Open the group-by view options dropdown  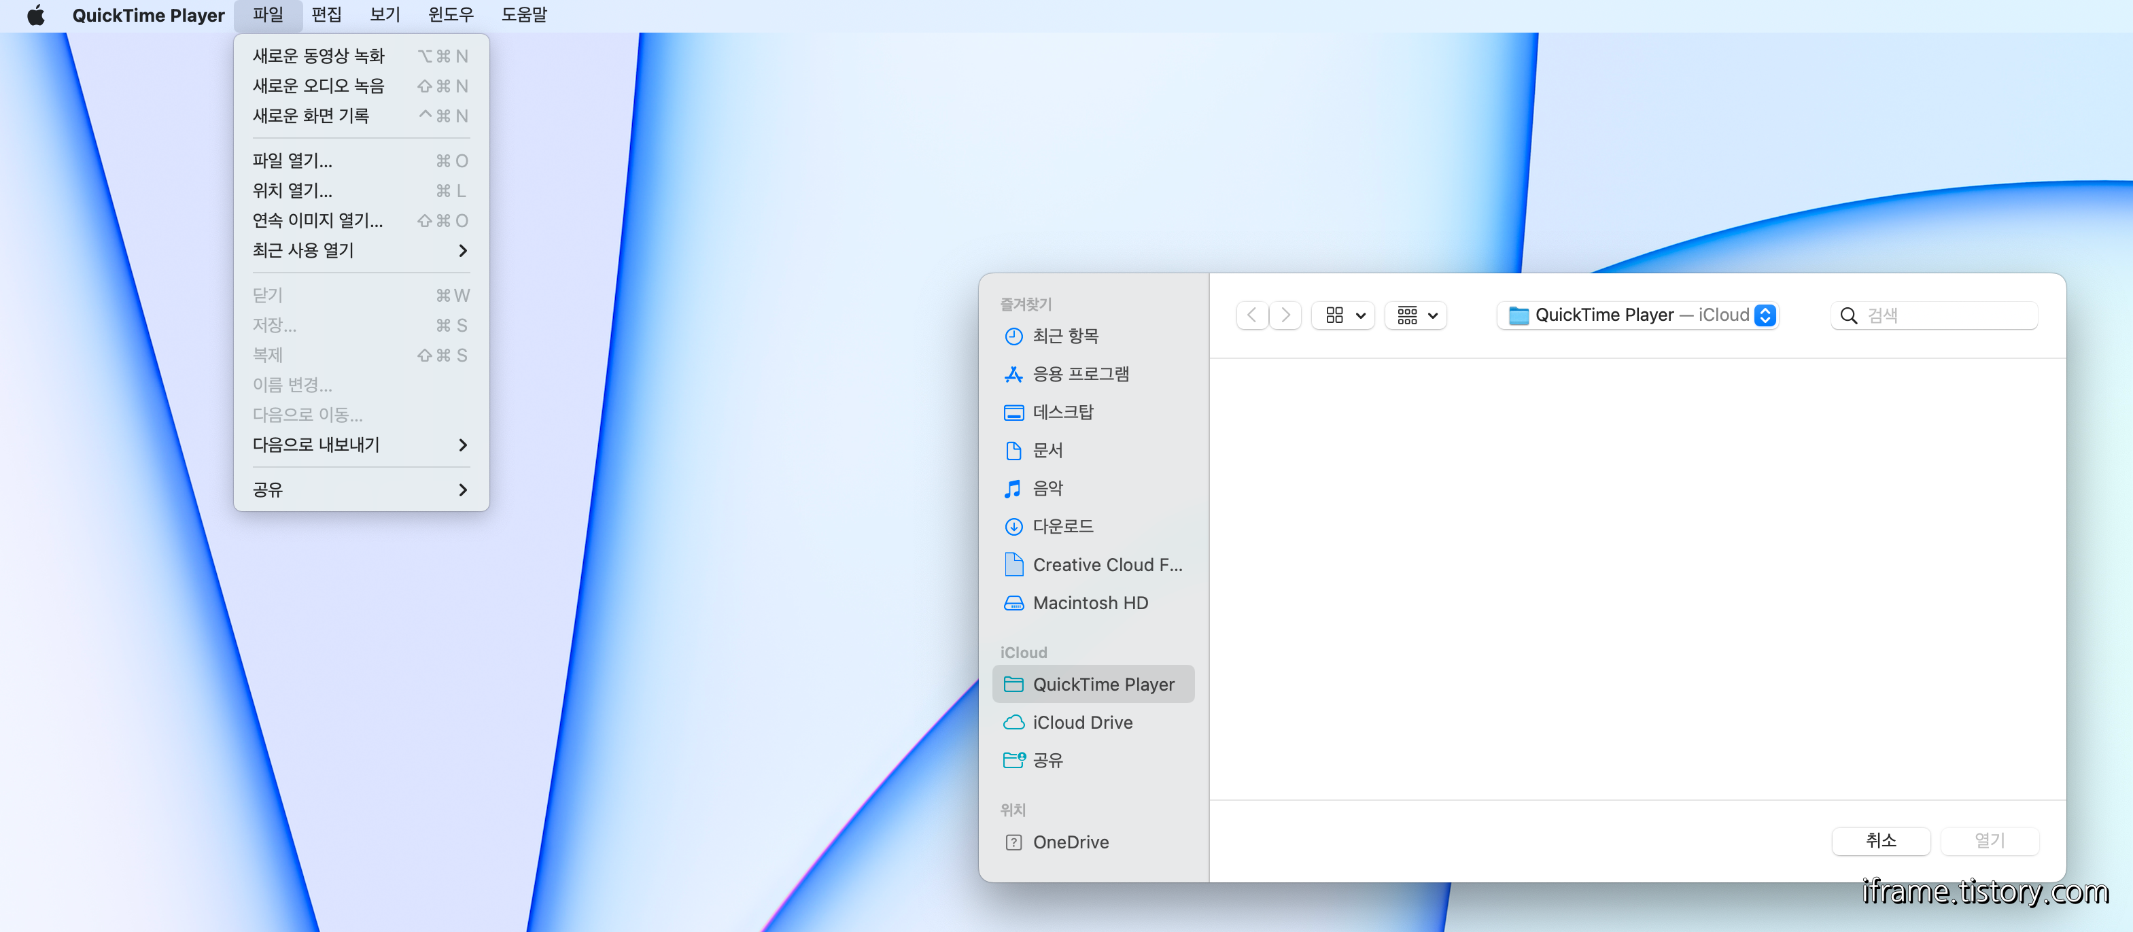[x=1416, y=315]
